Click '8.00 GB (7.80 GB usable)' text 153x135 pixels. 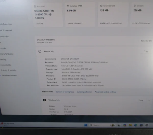(72, 66)
